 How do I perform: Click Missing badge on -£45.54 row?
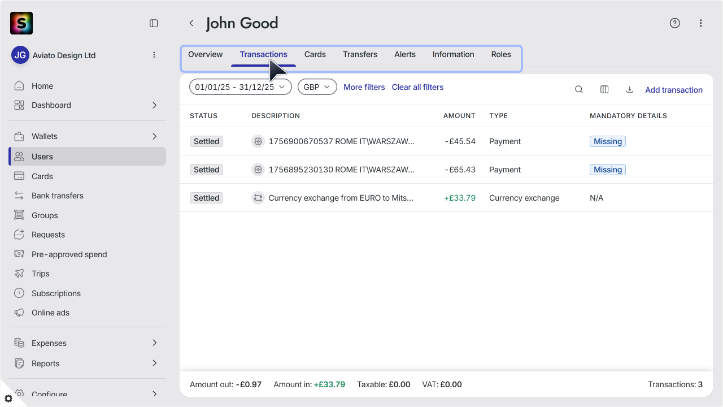tap(608, 141)
